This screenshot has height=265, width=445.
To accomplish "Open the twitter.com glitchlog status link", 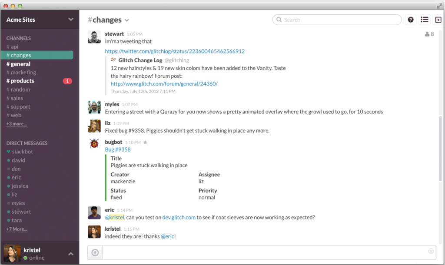I will click(x=175, y=51).
